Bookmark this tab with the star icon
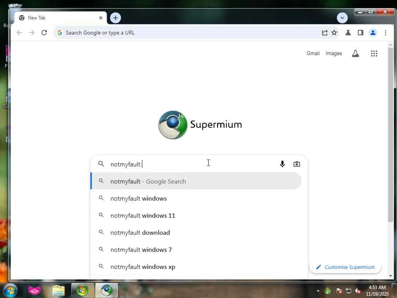Image resolution: width=397 pixels, height=298 pixels. point(334,33)
